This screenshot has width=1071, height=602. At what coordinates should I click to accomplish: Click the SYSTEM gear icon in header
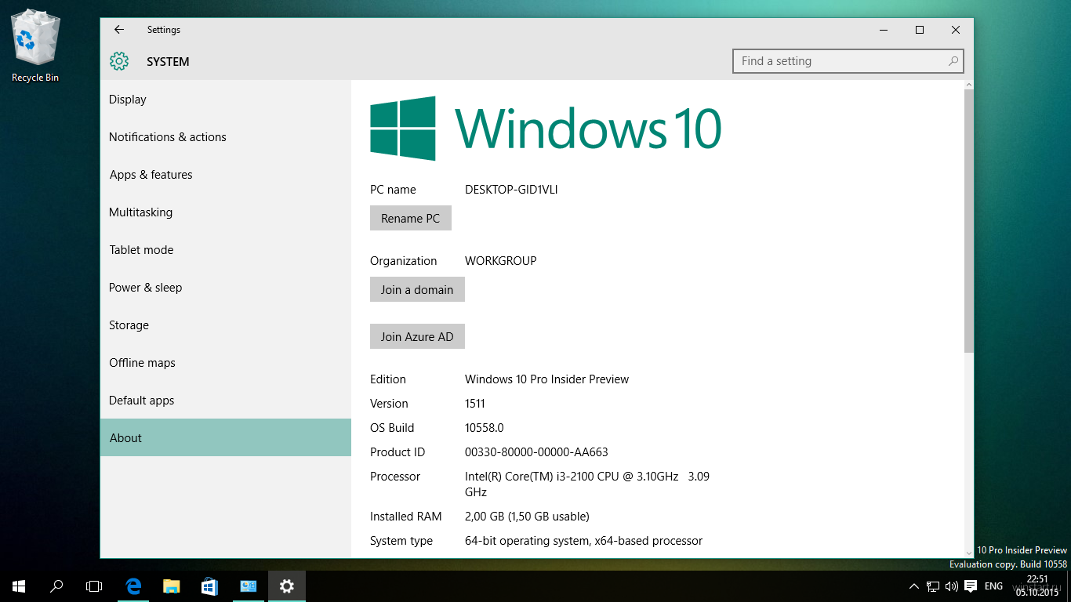(x=118, y=61)
